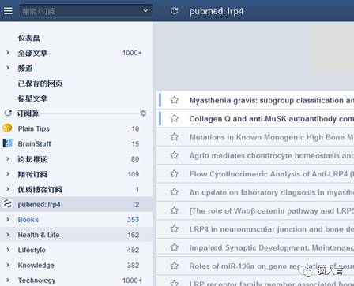The width and height of the screenshot is (354, 286).
Task: Expand the 频道 section
Action: coord(8,68)
